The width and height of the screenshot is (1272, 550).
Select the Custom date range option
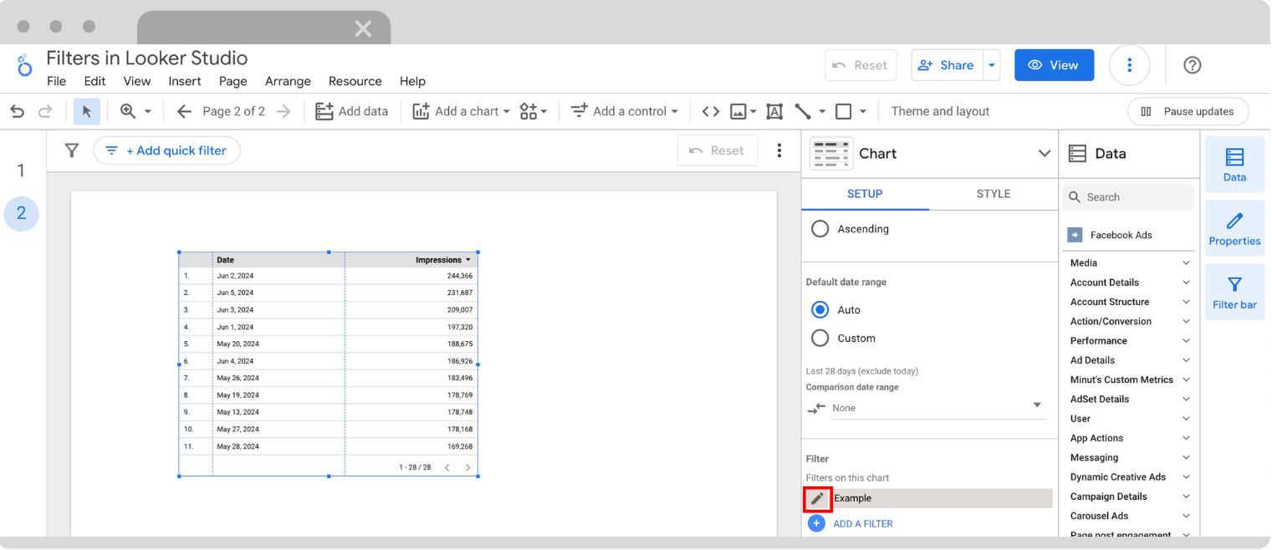click(x=820, y=338)
